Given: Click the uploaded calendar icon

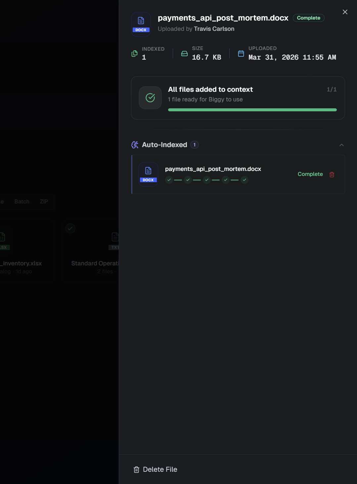Looking at the screenshot, I should click(x=241, y=54).
